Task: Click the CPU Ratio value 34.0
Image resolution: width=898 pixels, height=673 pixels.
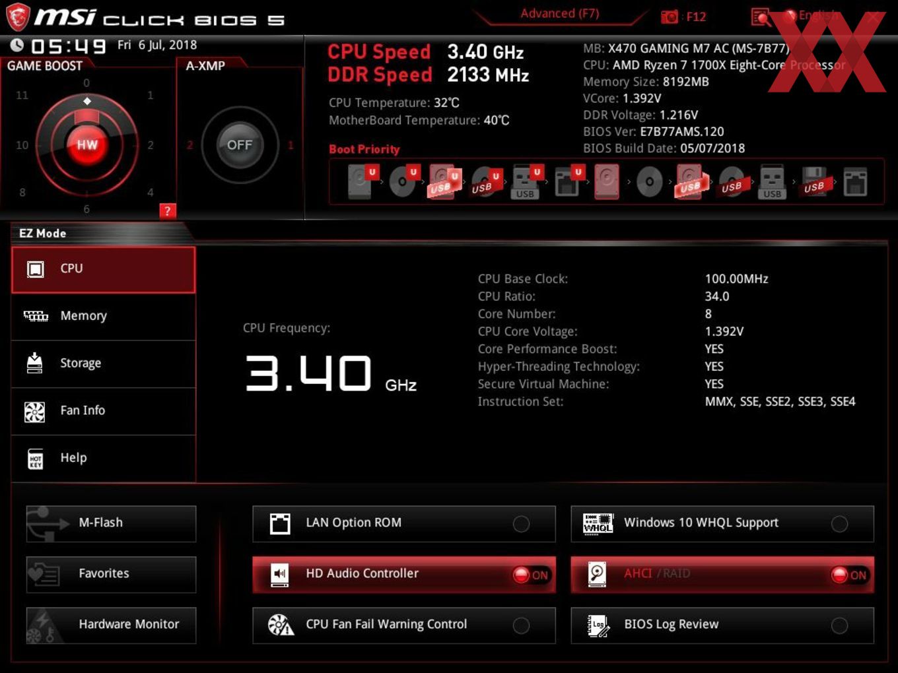Action: [717, 296]
